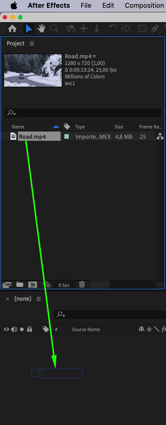This screenshot has height=425, width=166.
Task: Delete selected item with trash icon
Action: [x=82, y=284]
